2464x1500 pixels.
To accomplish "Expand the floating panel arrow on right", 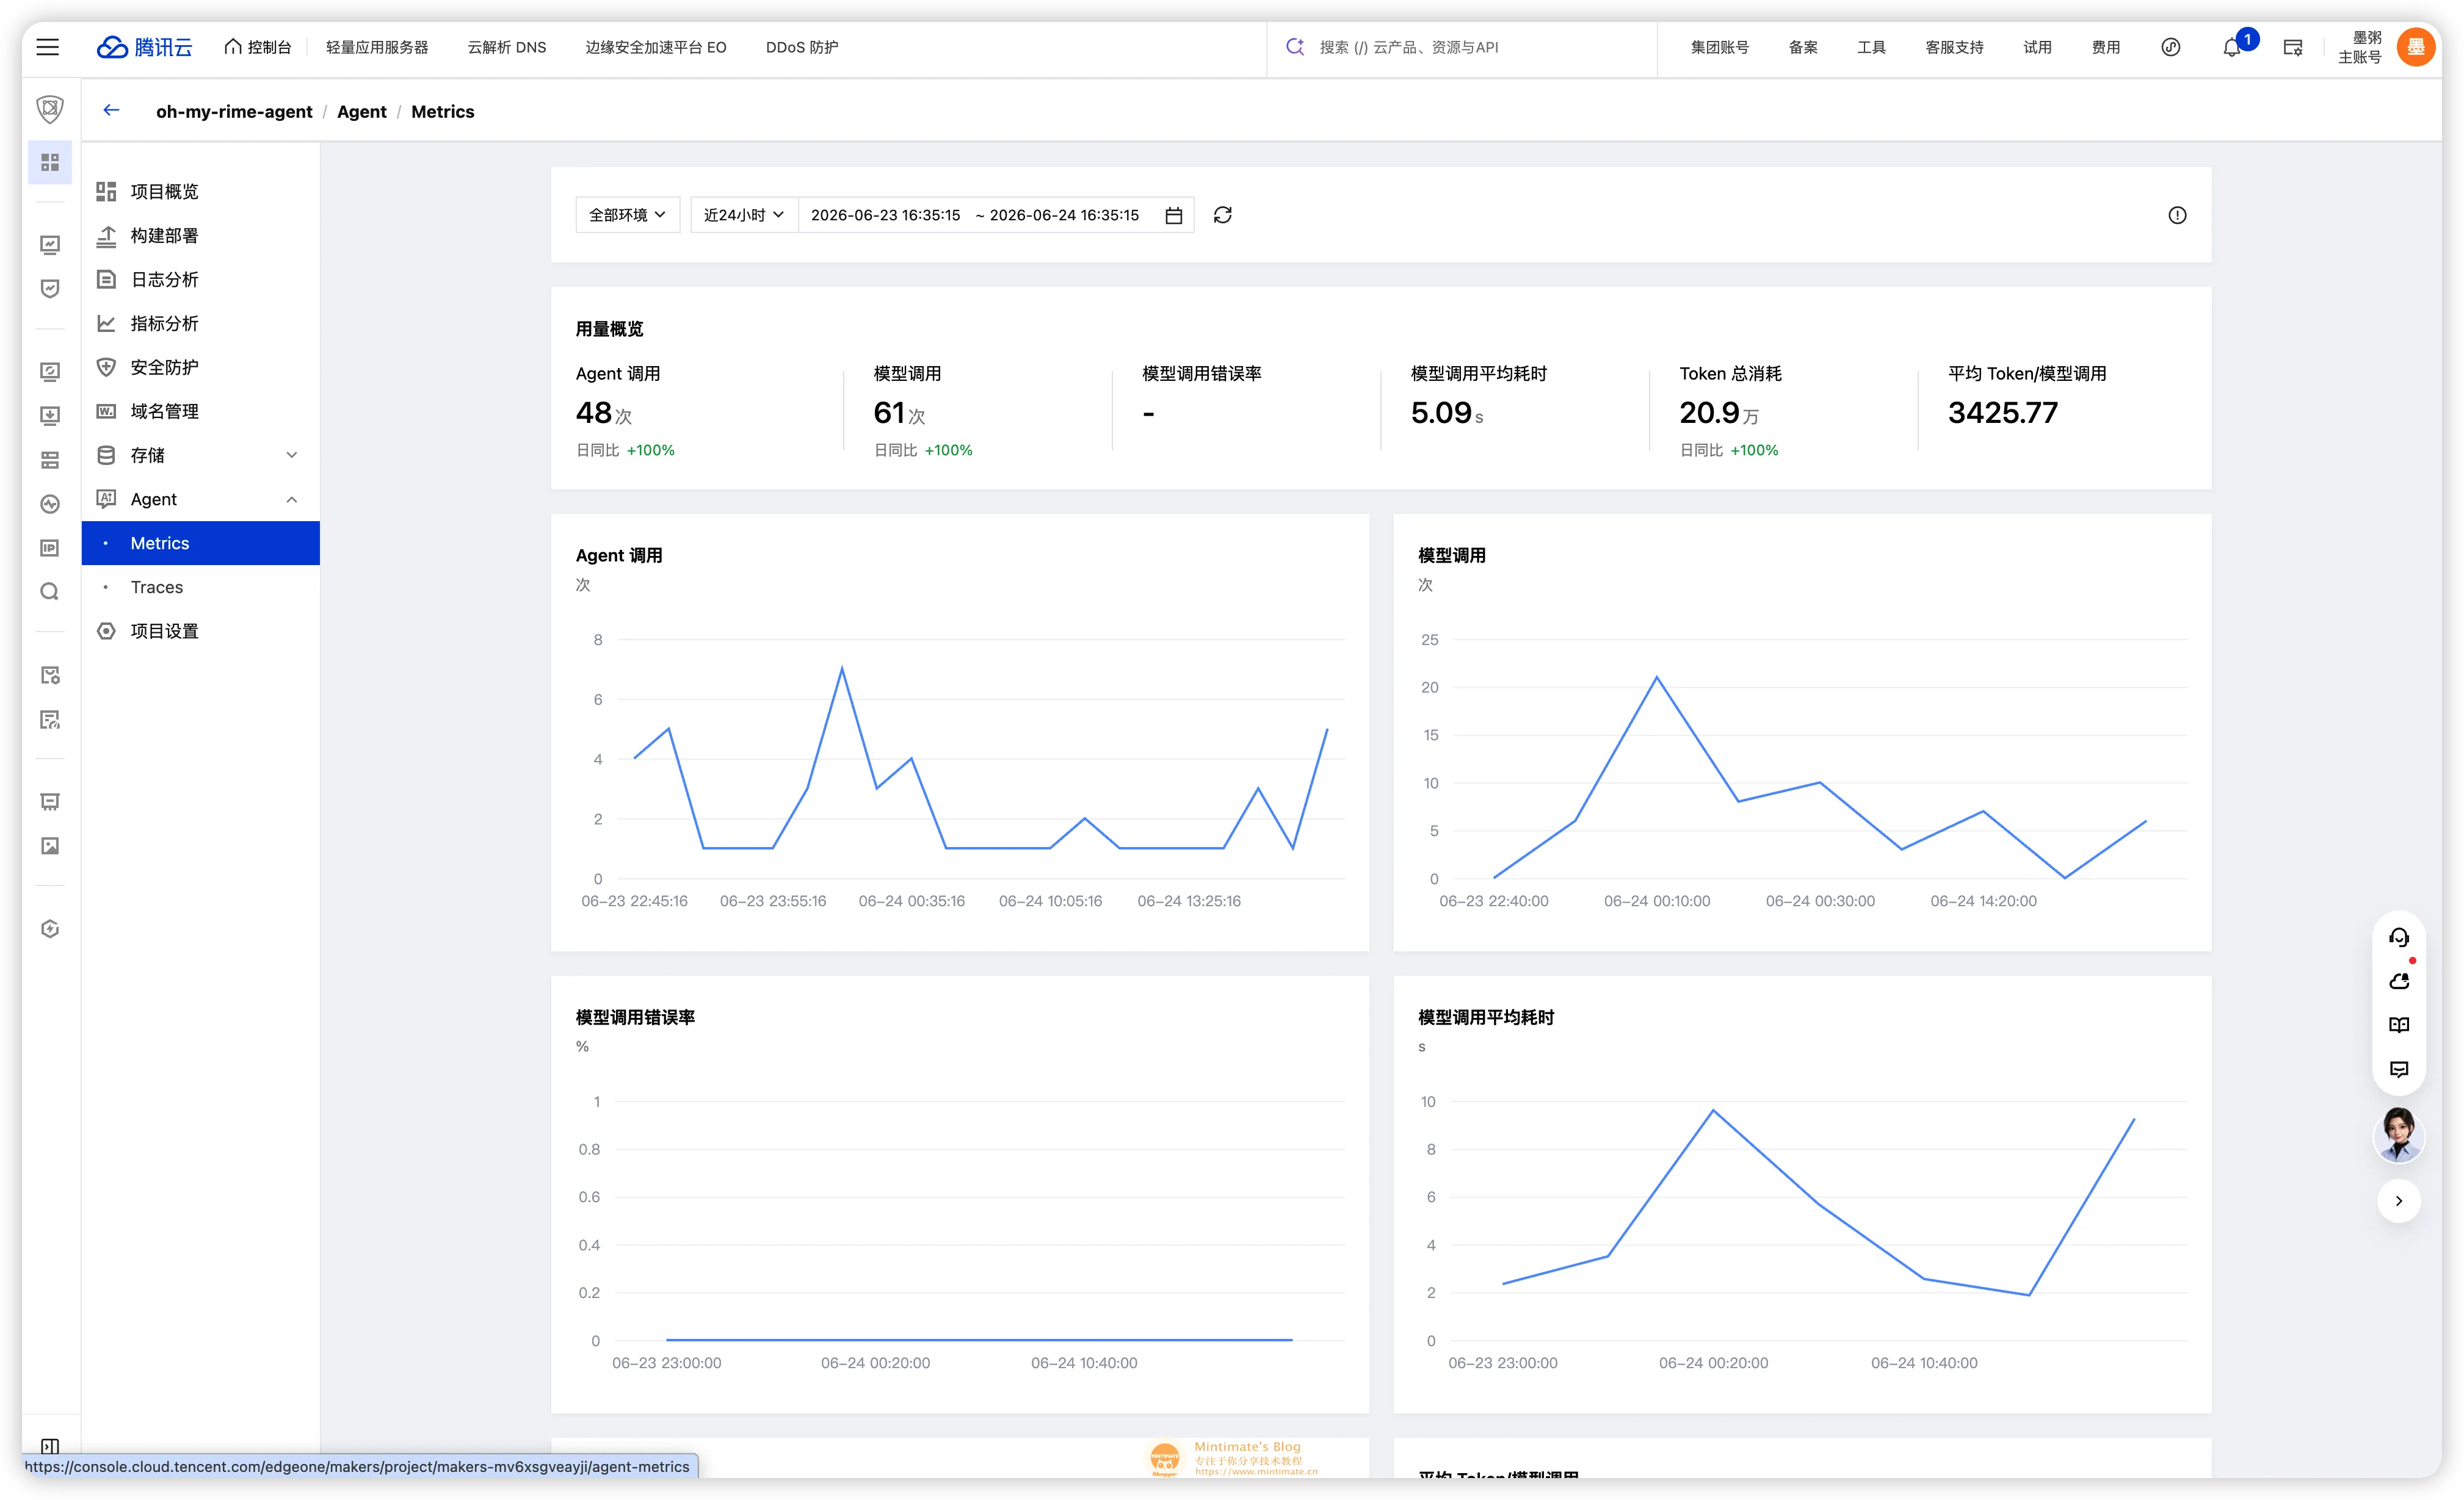I will [2398, 1201].
